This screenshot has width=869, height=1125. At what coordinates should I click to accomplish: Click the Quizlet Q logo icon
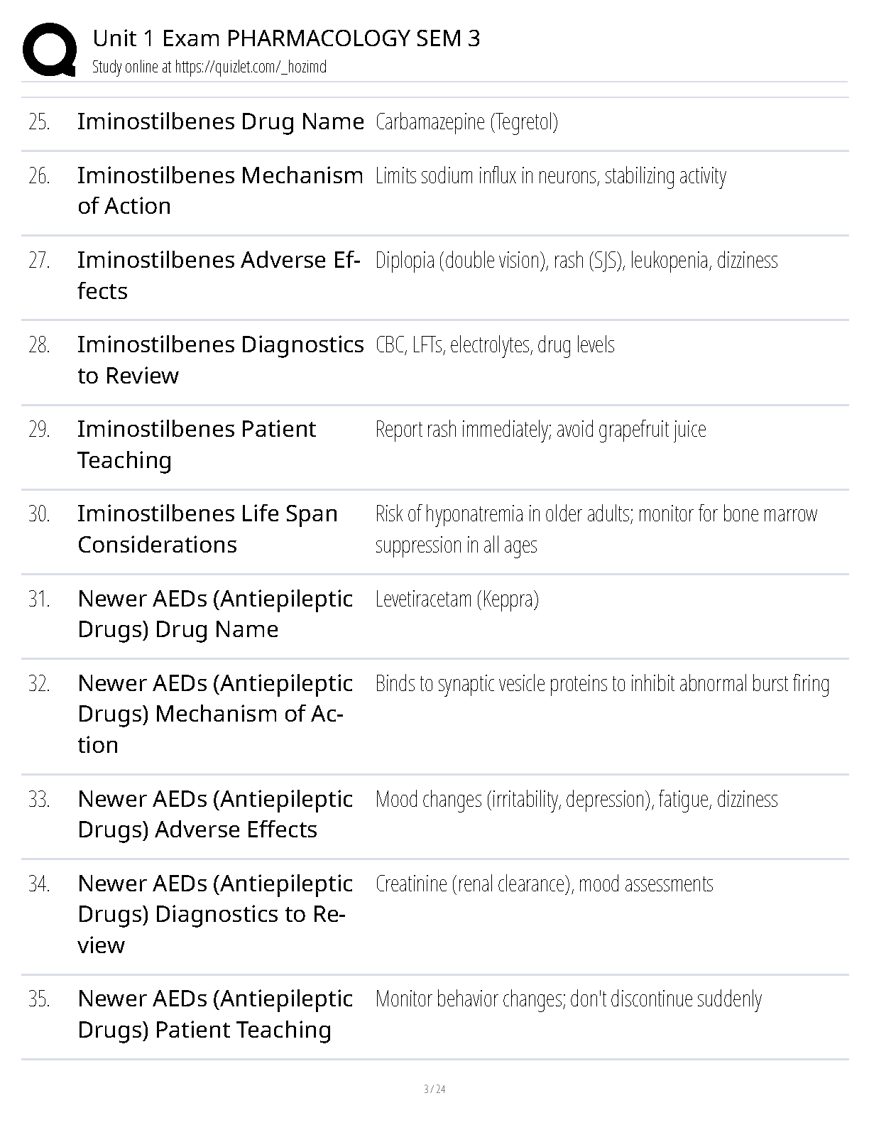tap(50, 49)
